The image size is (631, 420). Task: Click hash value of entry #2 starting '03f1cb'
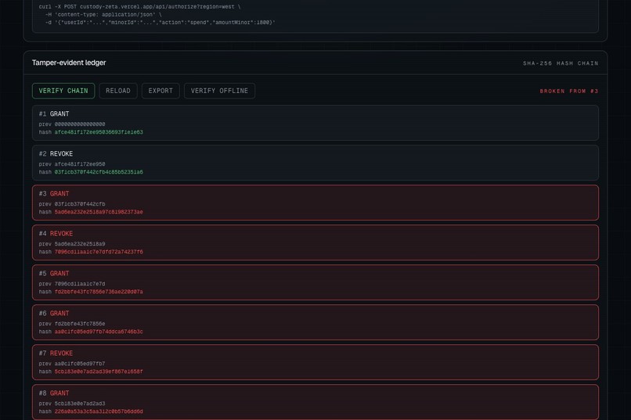point(99,172)
